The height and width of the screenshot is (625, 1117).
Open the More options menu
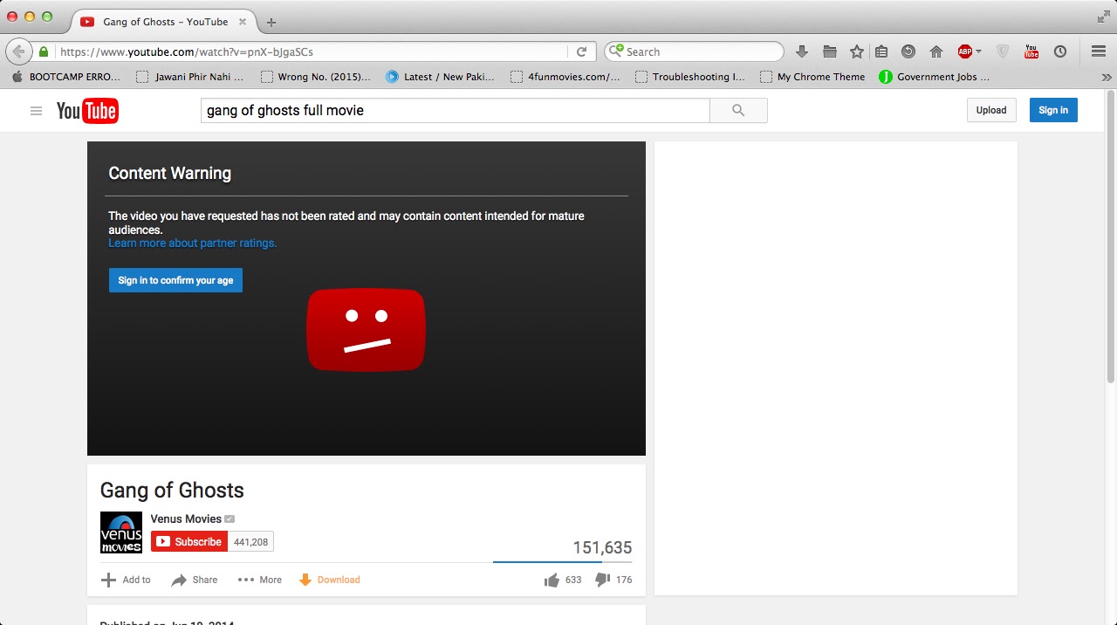click(x=260, y=580)
